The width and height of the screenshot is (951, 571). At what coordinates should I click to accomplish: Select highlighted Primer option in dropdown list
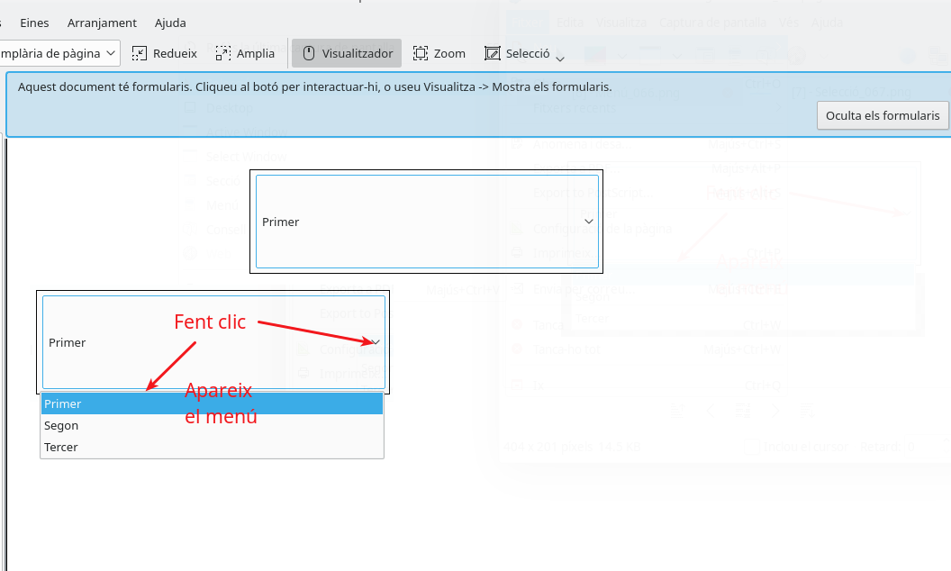point(212,404)
